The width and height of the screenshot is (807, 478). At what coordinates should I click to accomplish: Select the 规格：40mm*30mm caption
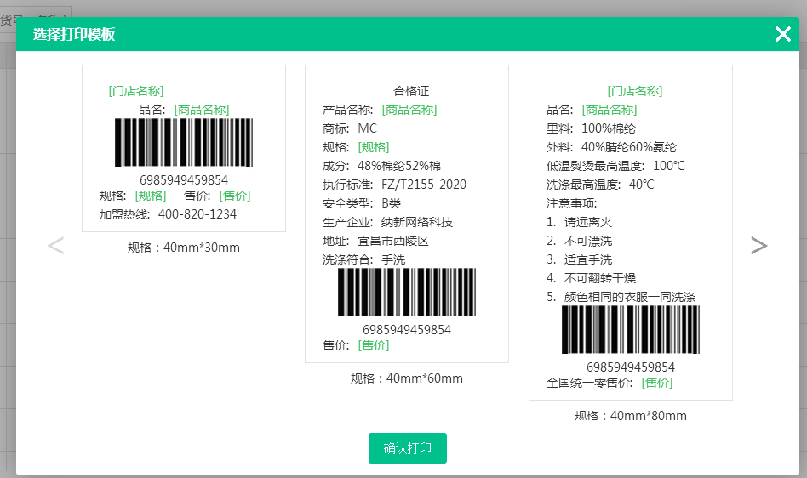point(184,248)
